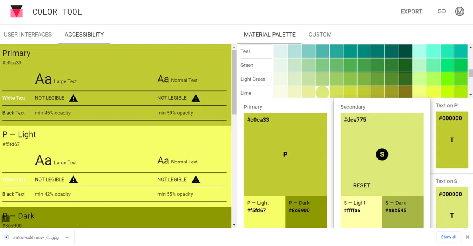473x246 pixels.
Task: Pick the lightest Light Green swatch
Action: click(281, 79)
